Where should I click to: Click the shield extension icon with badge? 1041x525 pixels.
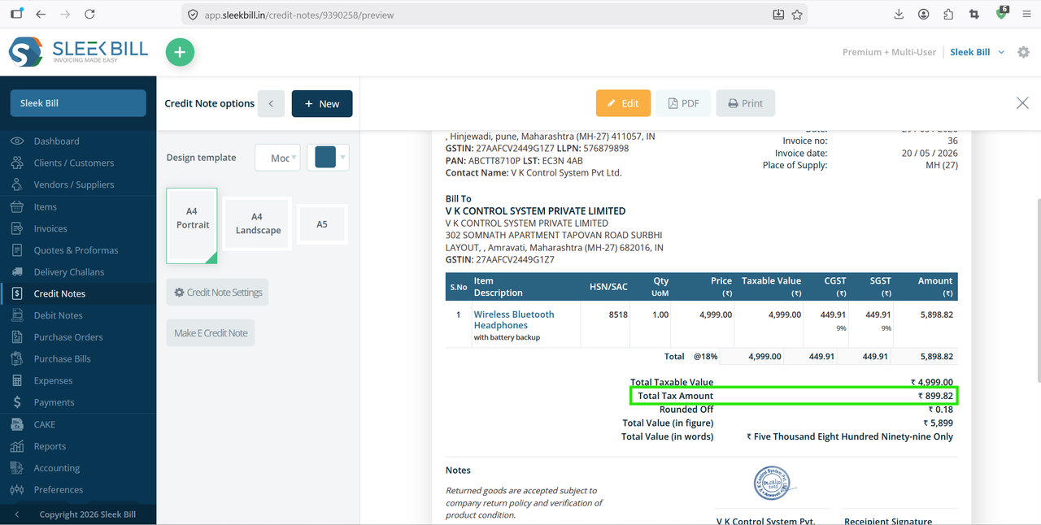pos(1002,14)
